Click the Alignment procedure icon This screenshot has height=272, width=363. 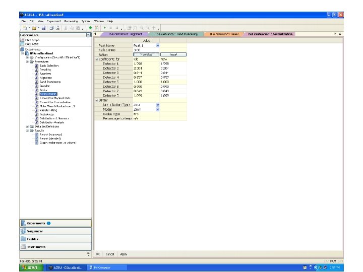[37, 78]
